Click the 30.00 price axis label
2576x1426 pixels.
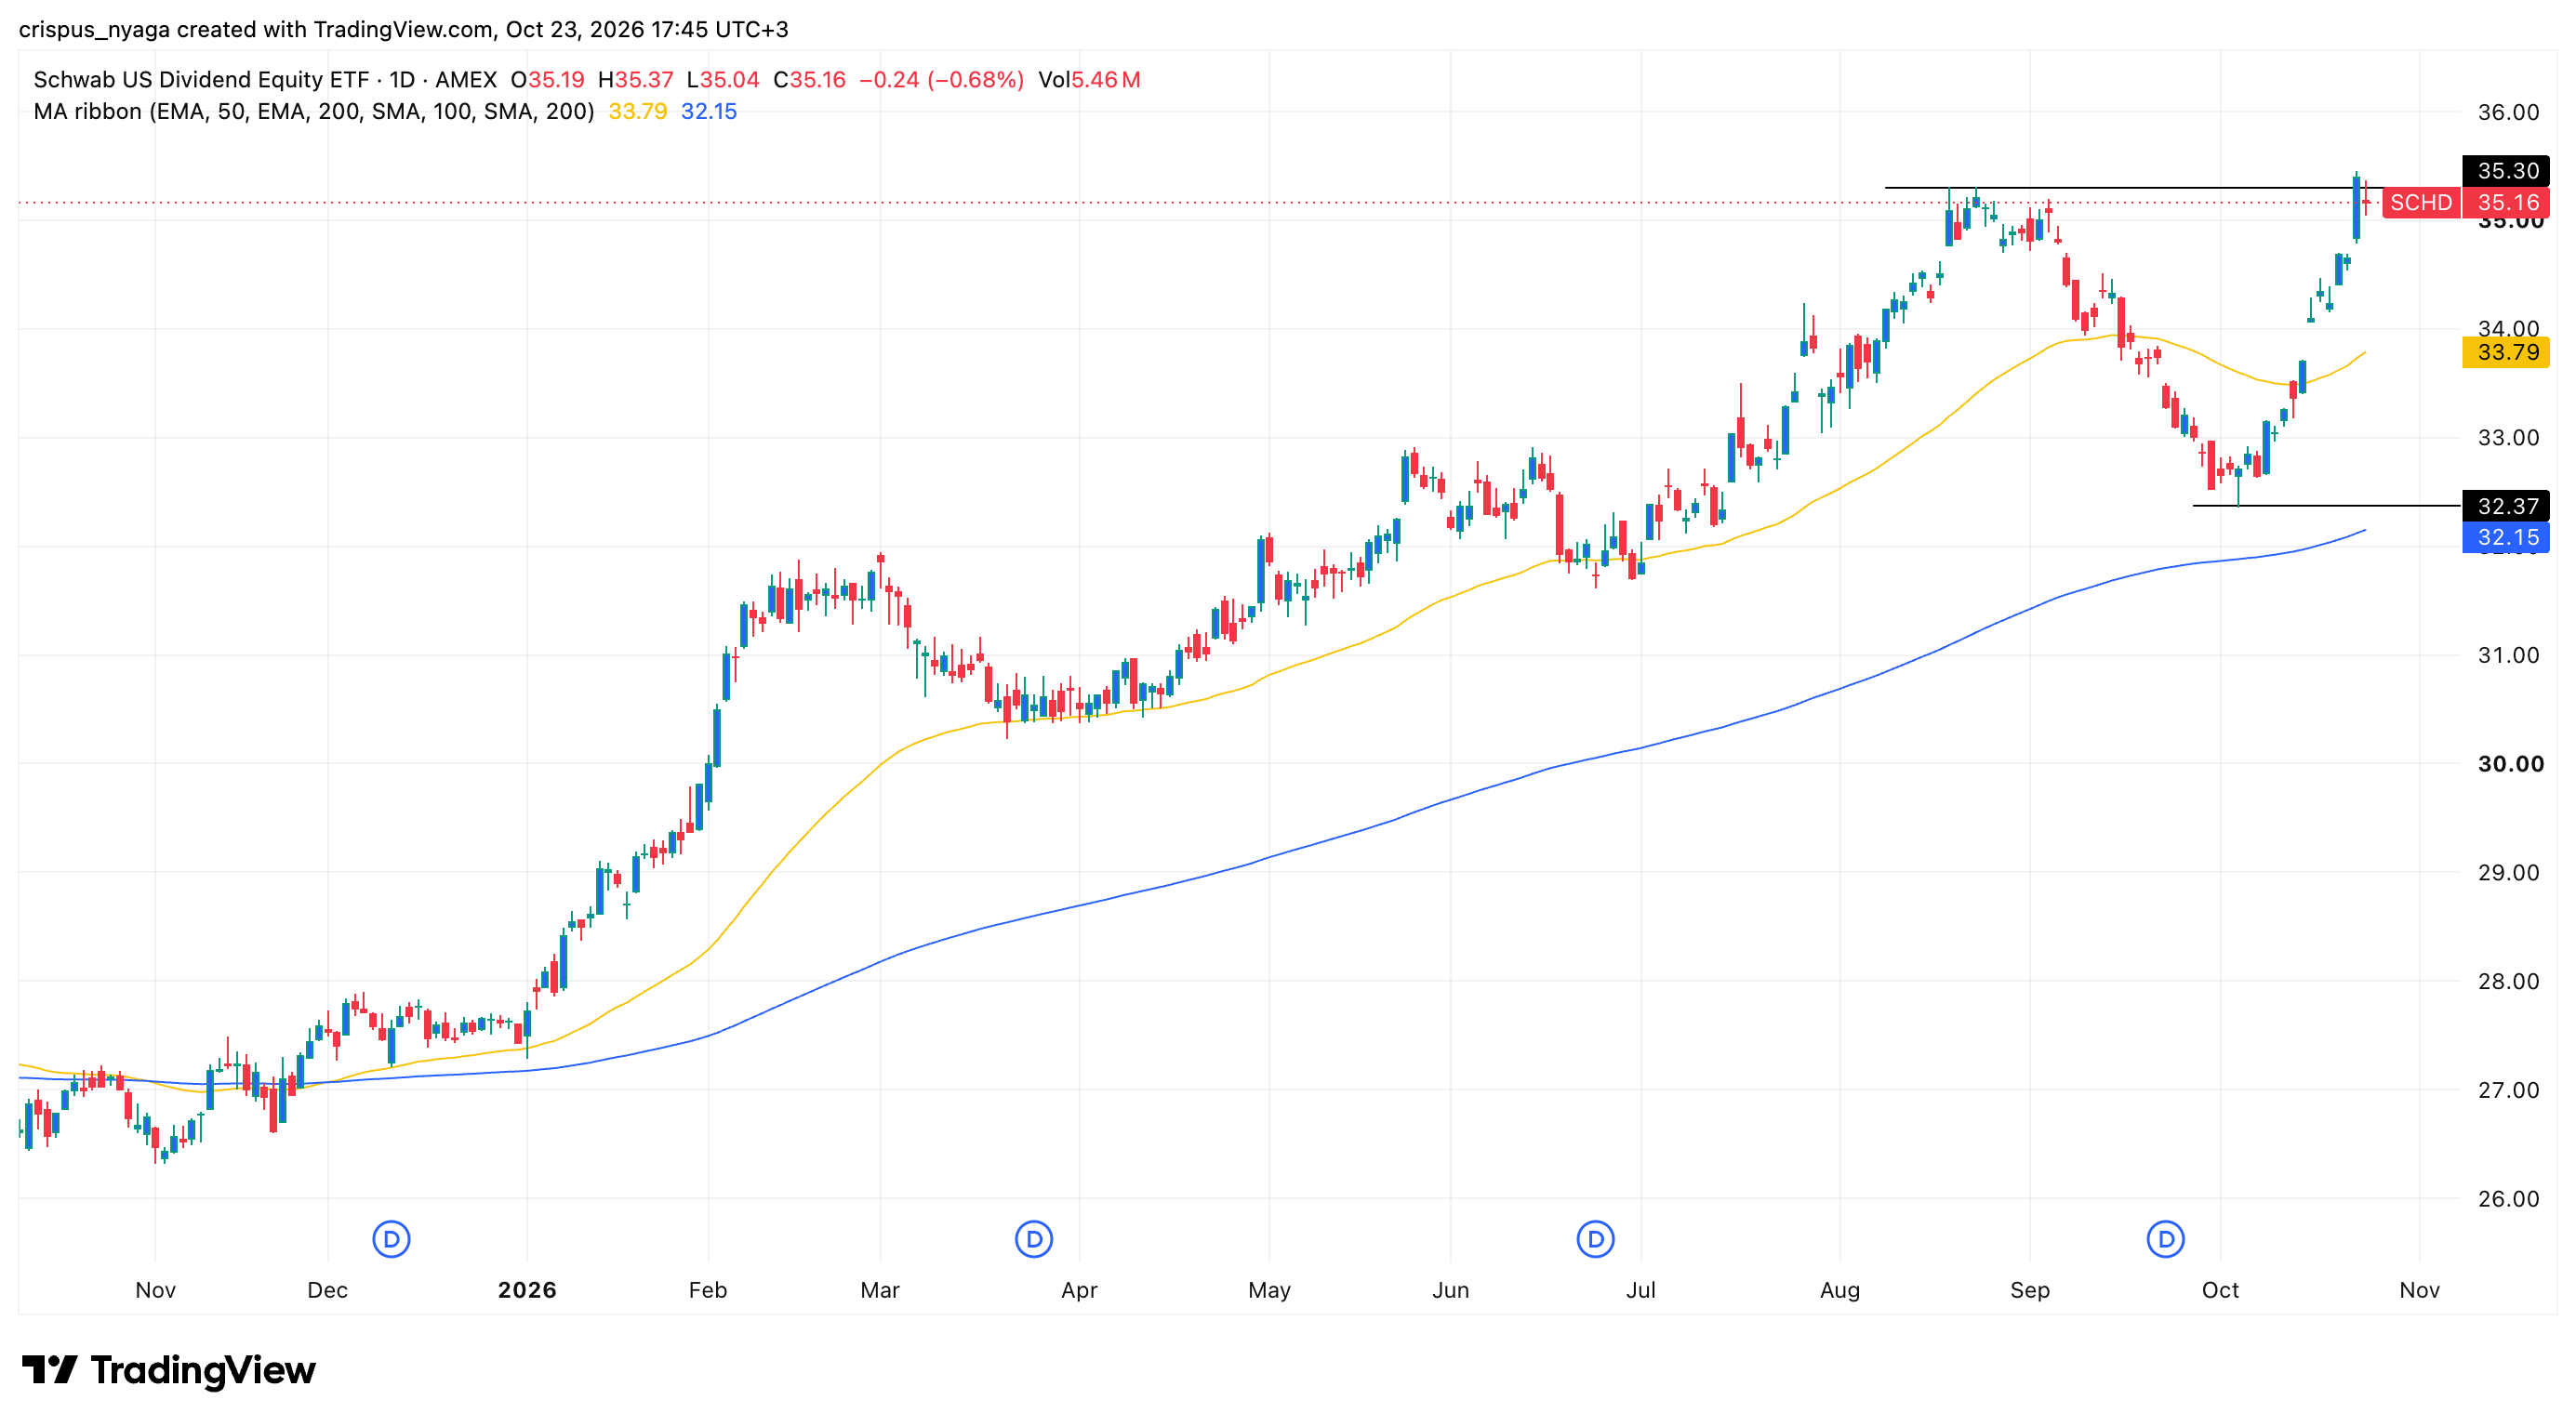click(x=2510, y=764)
